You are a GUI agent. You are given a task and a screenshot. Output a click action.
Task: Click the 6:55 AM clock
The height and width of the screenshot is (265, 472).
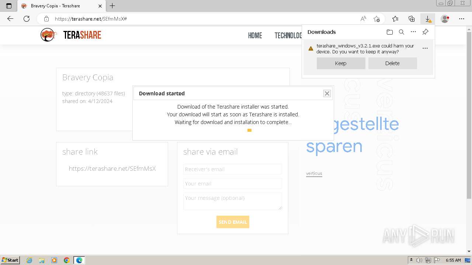coord(453,260)
